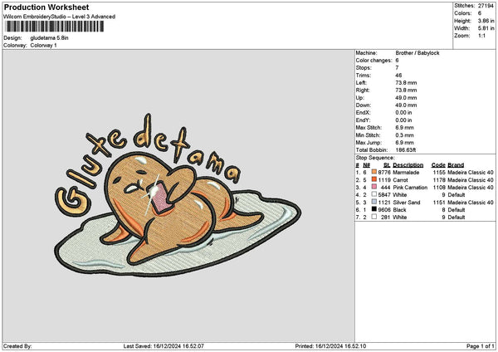
Task: Click the Trims value '46'
Action: tap(398, 76)
